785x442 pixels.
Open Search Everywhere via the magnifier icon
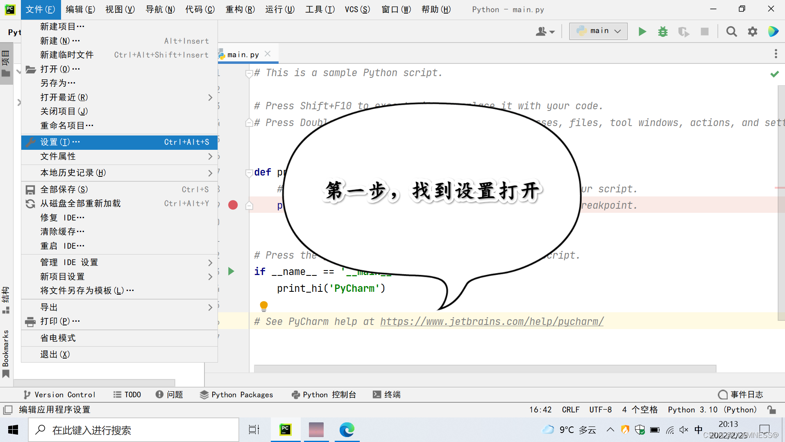tap(731, 31)
